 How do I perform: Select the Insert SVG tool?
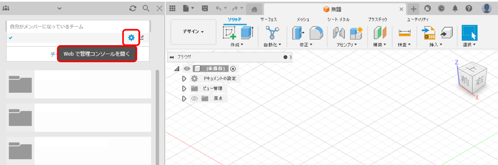coord(428,33)
